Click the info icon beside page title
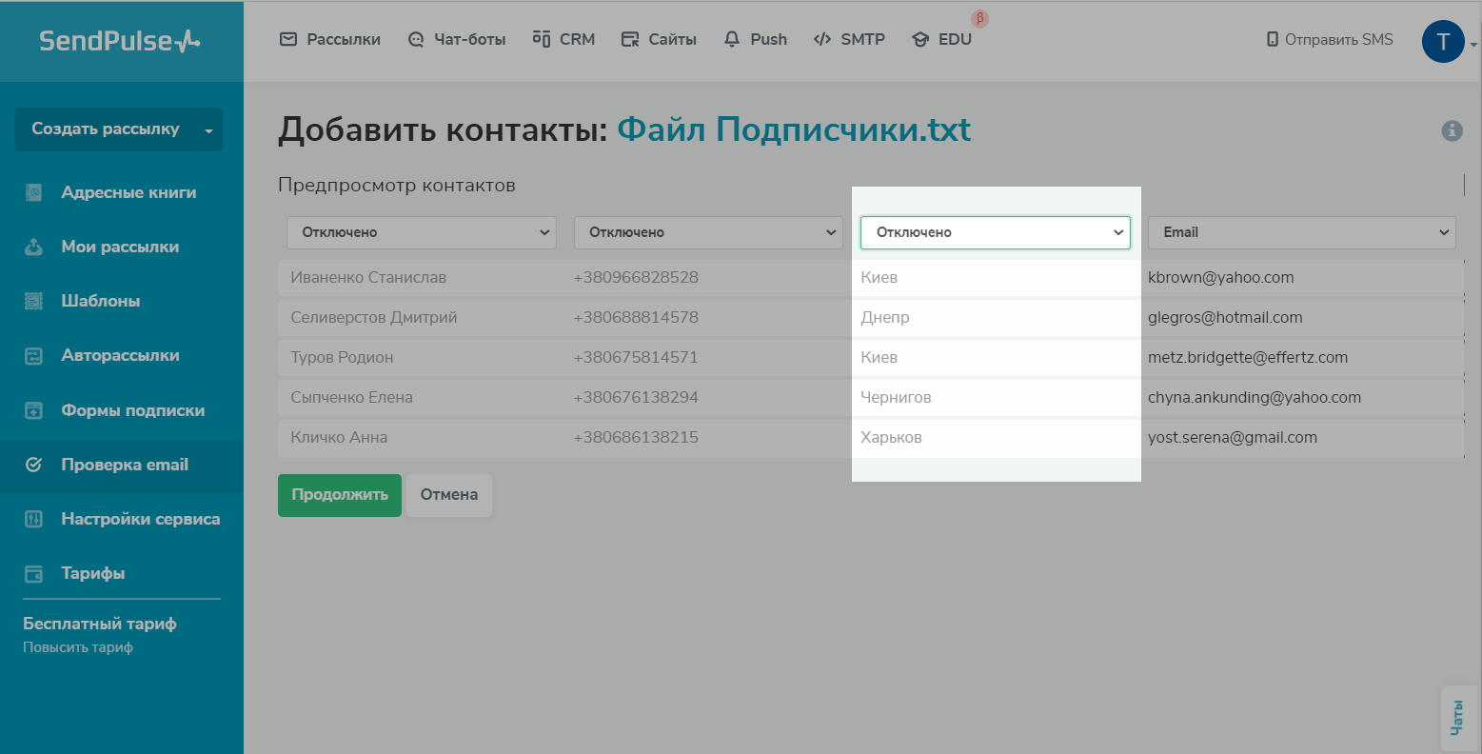 [1452, 130]
